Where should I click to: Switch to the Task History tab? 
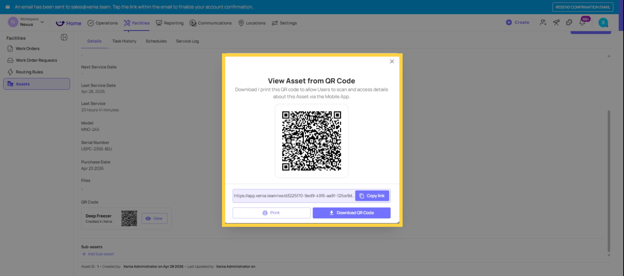(x=124, y=41)
